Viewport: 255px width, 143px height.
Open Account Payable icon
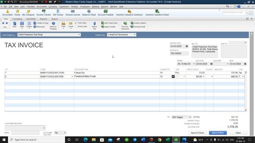coord(106,12)
